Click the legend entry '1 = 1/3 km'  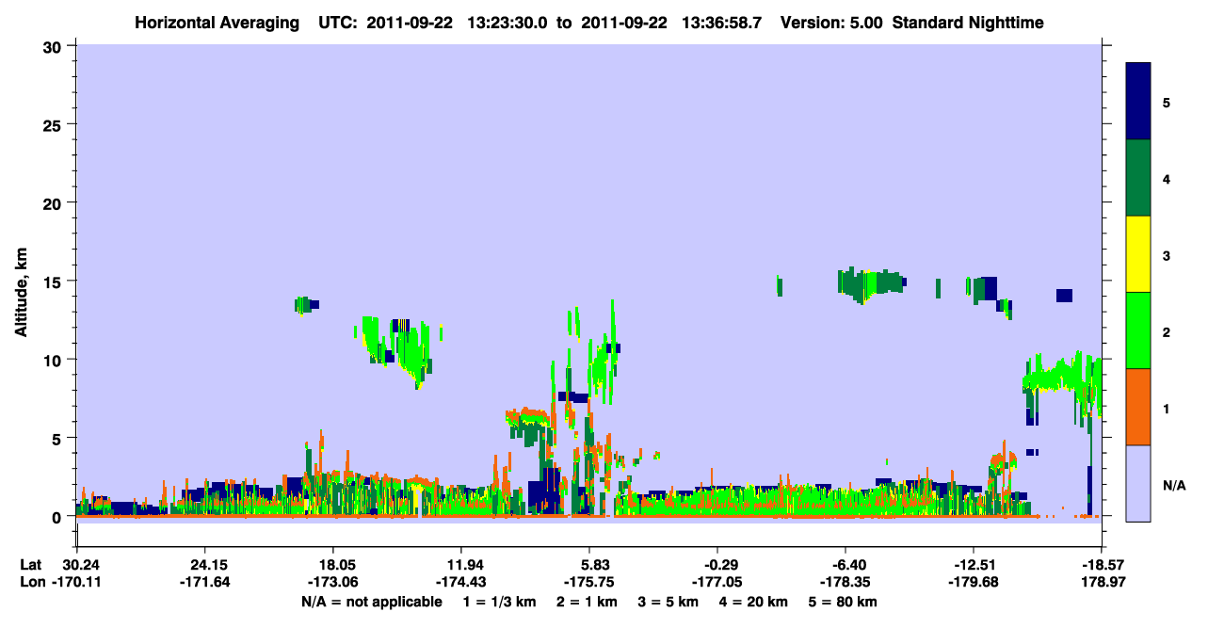click(499, 602)
